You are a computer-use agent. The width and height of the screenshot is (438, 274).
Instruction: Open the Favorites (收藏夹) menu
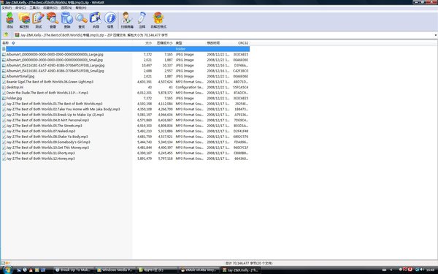point(50,8)
